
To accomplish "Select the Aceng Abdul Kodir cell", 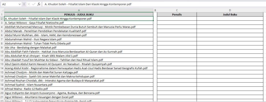I will point(79,68).
